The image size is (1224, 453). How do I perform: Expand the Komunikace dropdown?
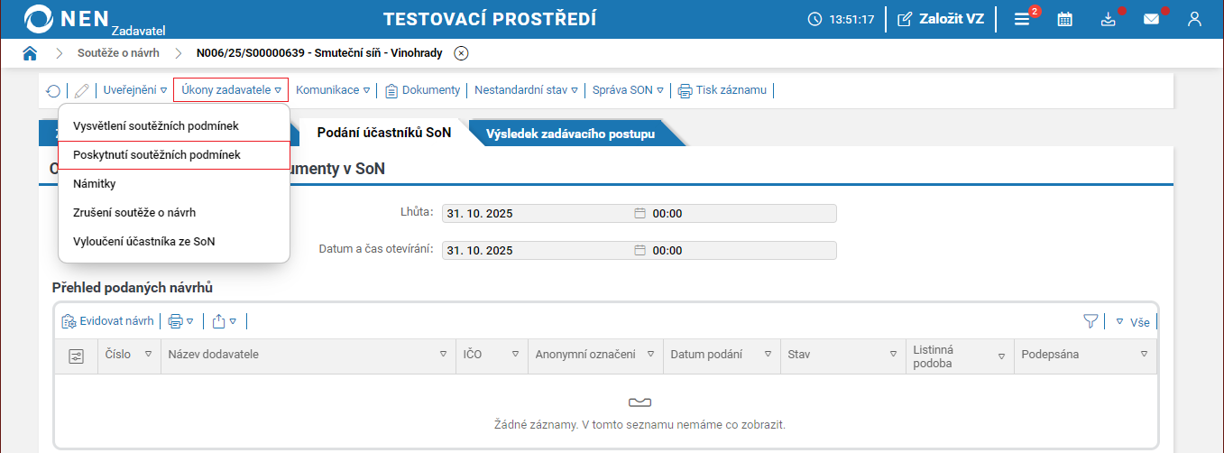click(333, 90)
